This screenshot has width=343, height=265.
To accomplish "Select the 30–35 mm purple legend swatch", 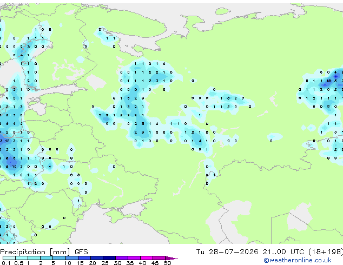I will (122, 258).
